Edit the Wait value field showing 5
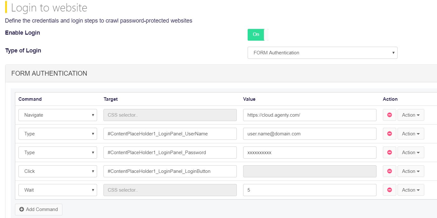 pos(310,190)
